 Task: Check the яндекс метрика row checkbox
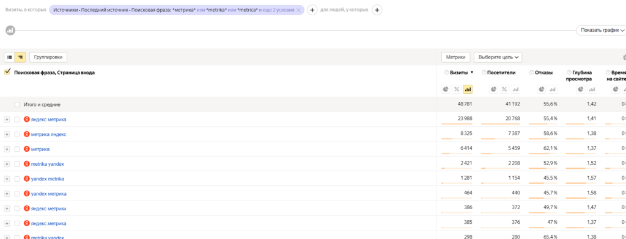[17, 120]
